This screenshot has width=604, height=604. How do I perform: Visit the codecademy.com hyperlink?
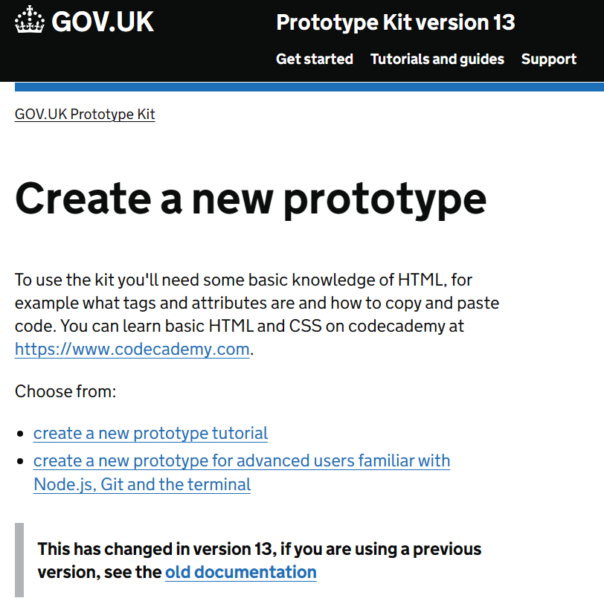tap(132, 349)
